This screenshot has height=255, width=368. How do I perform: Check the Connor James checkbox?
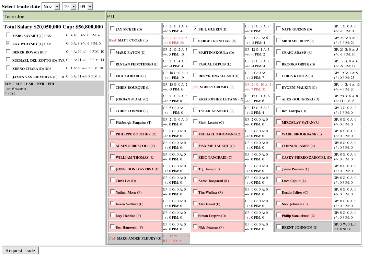click(279, 145)
